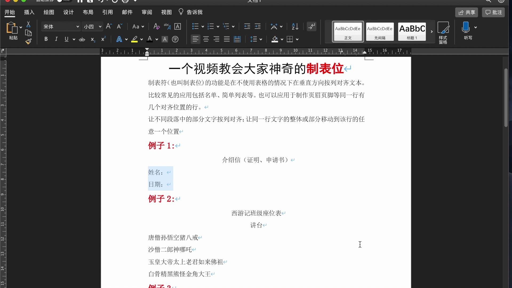This screenshot has height=288, width=512.
Task: Click the Share button
Action: [x=467, y=12]
